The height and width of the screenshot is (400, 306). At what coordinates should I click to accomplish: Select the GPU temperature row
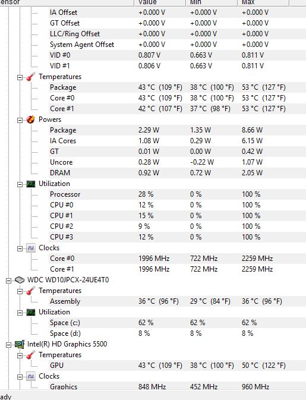tap(153, 366)
